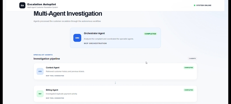Click the green System Online status dot

195,5
